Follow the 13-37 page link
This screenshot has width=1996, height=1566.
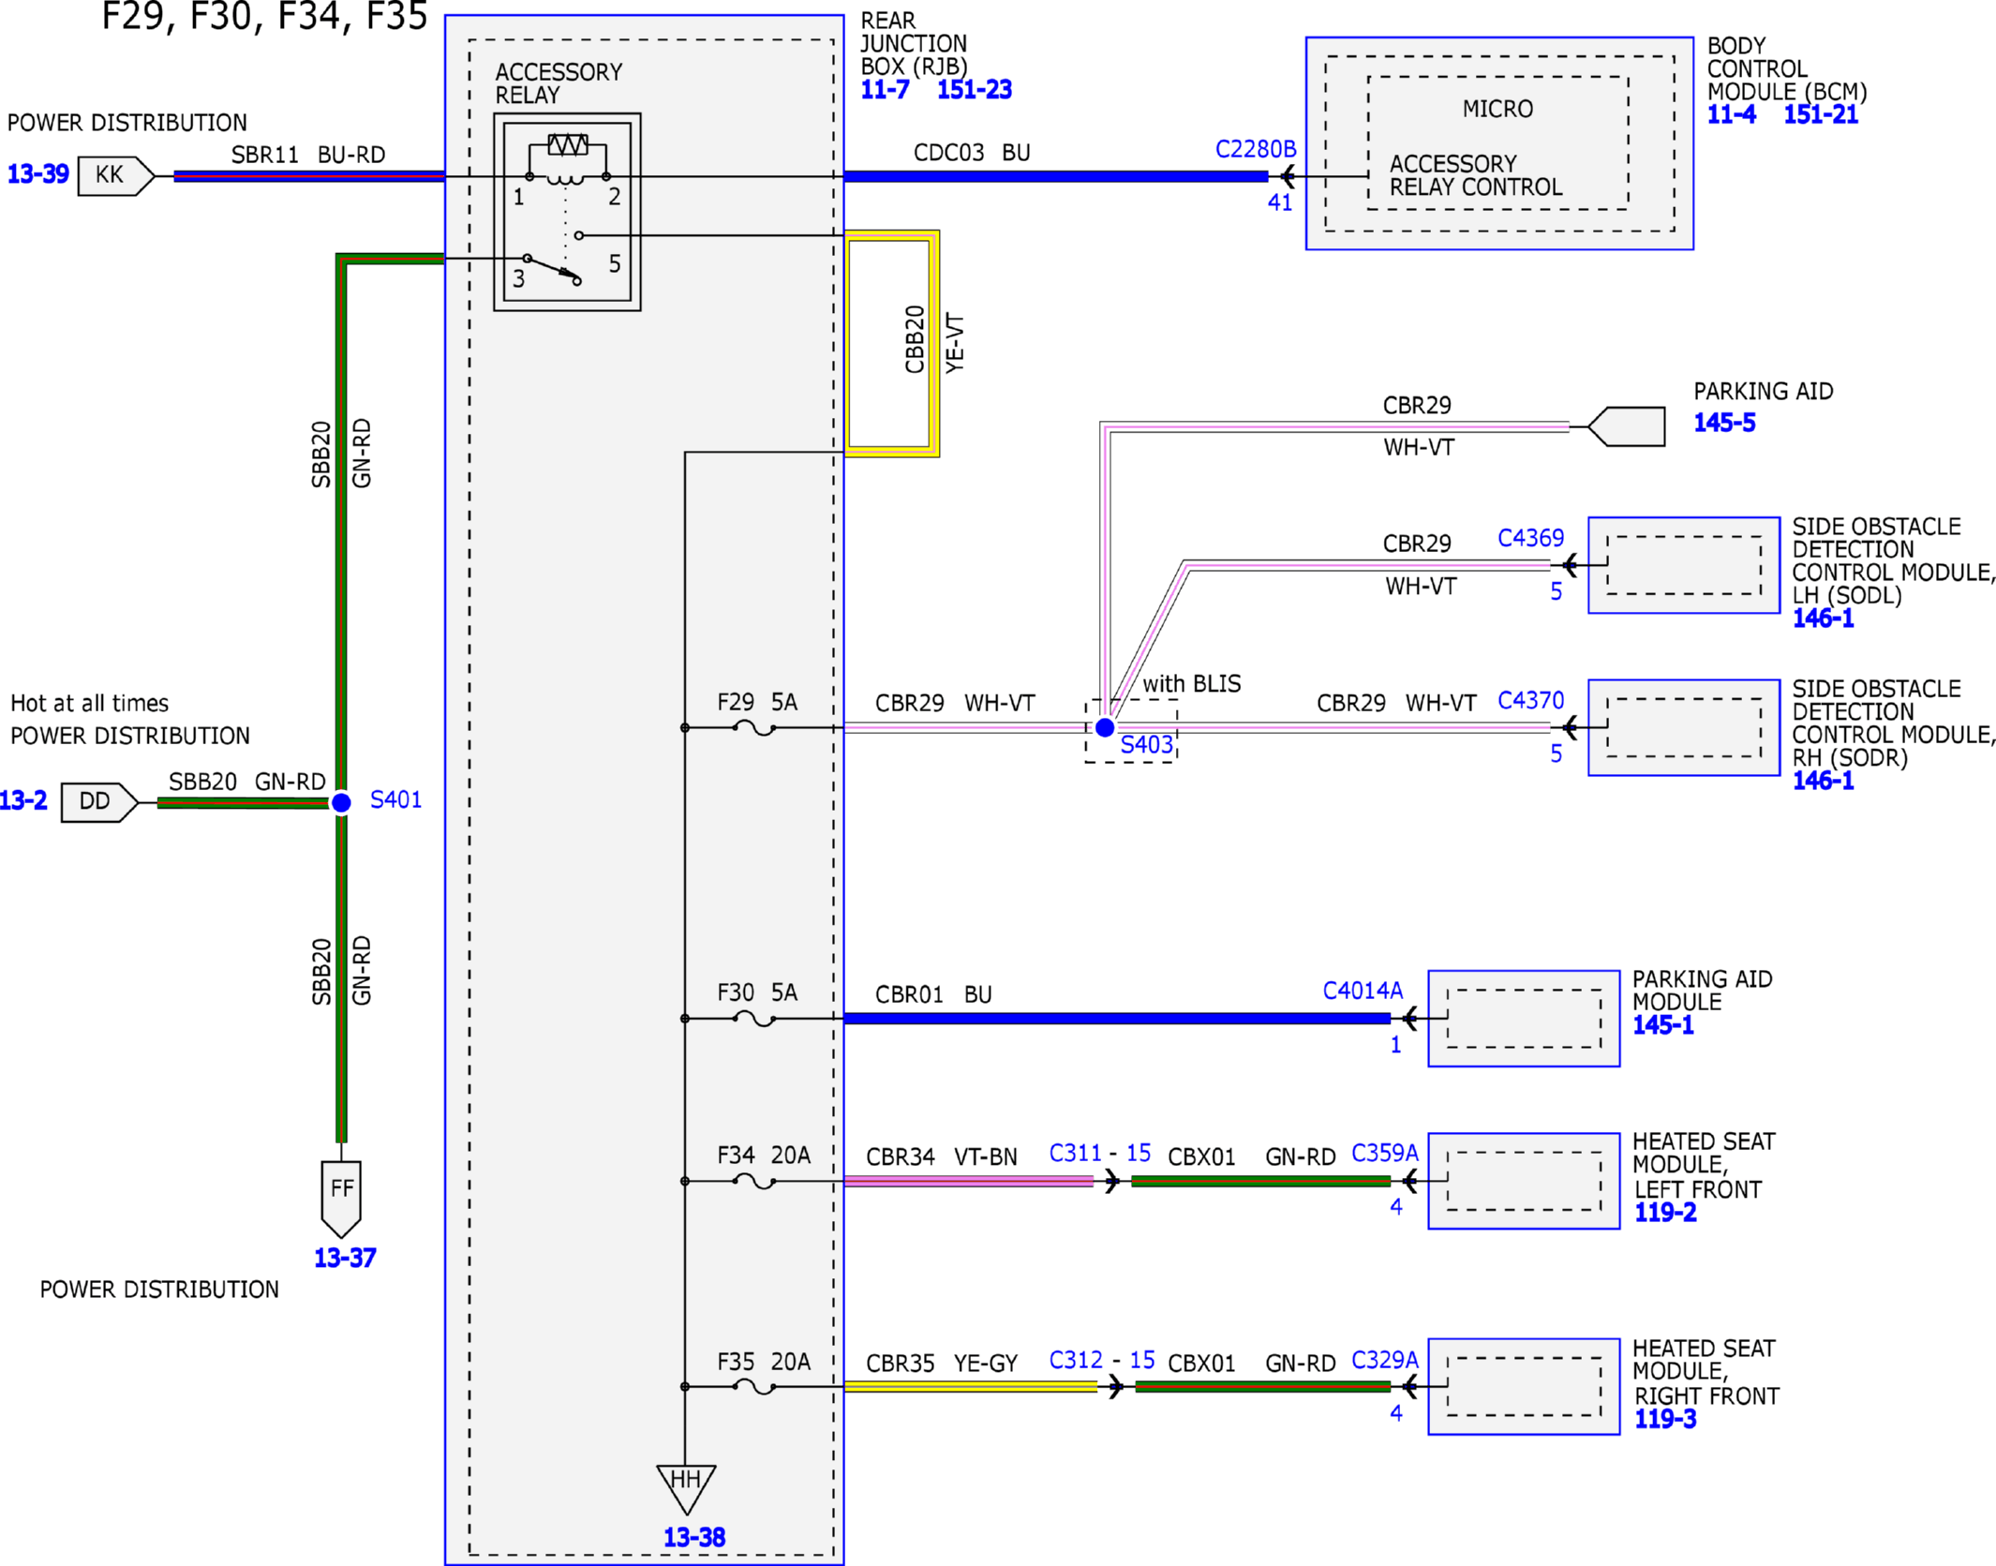tap(344, 1258)
